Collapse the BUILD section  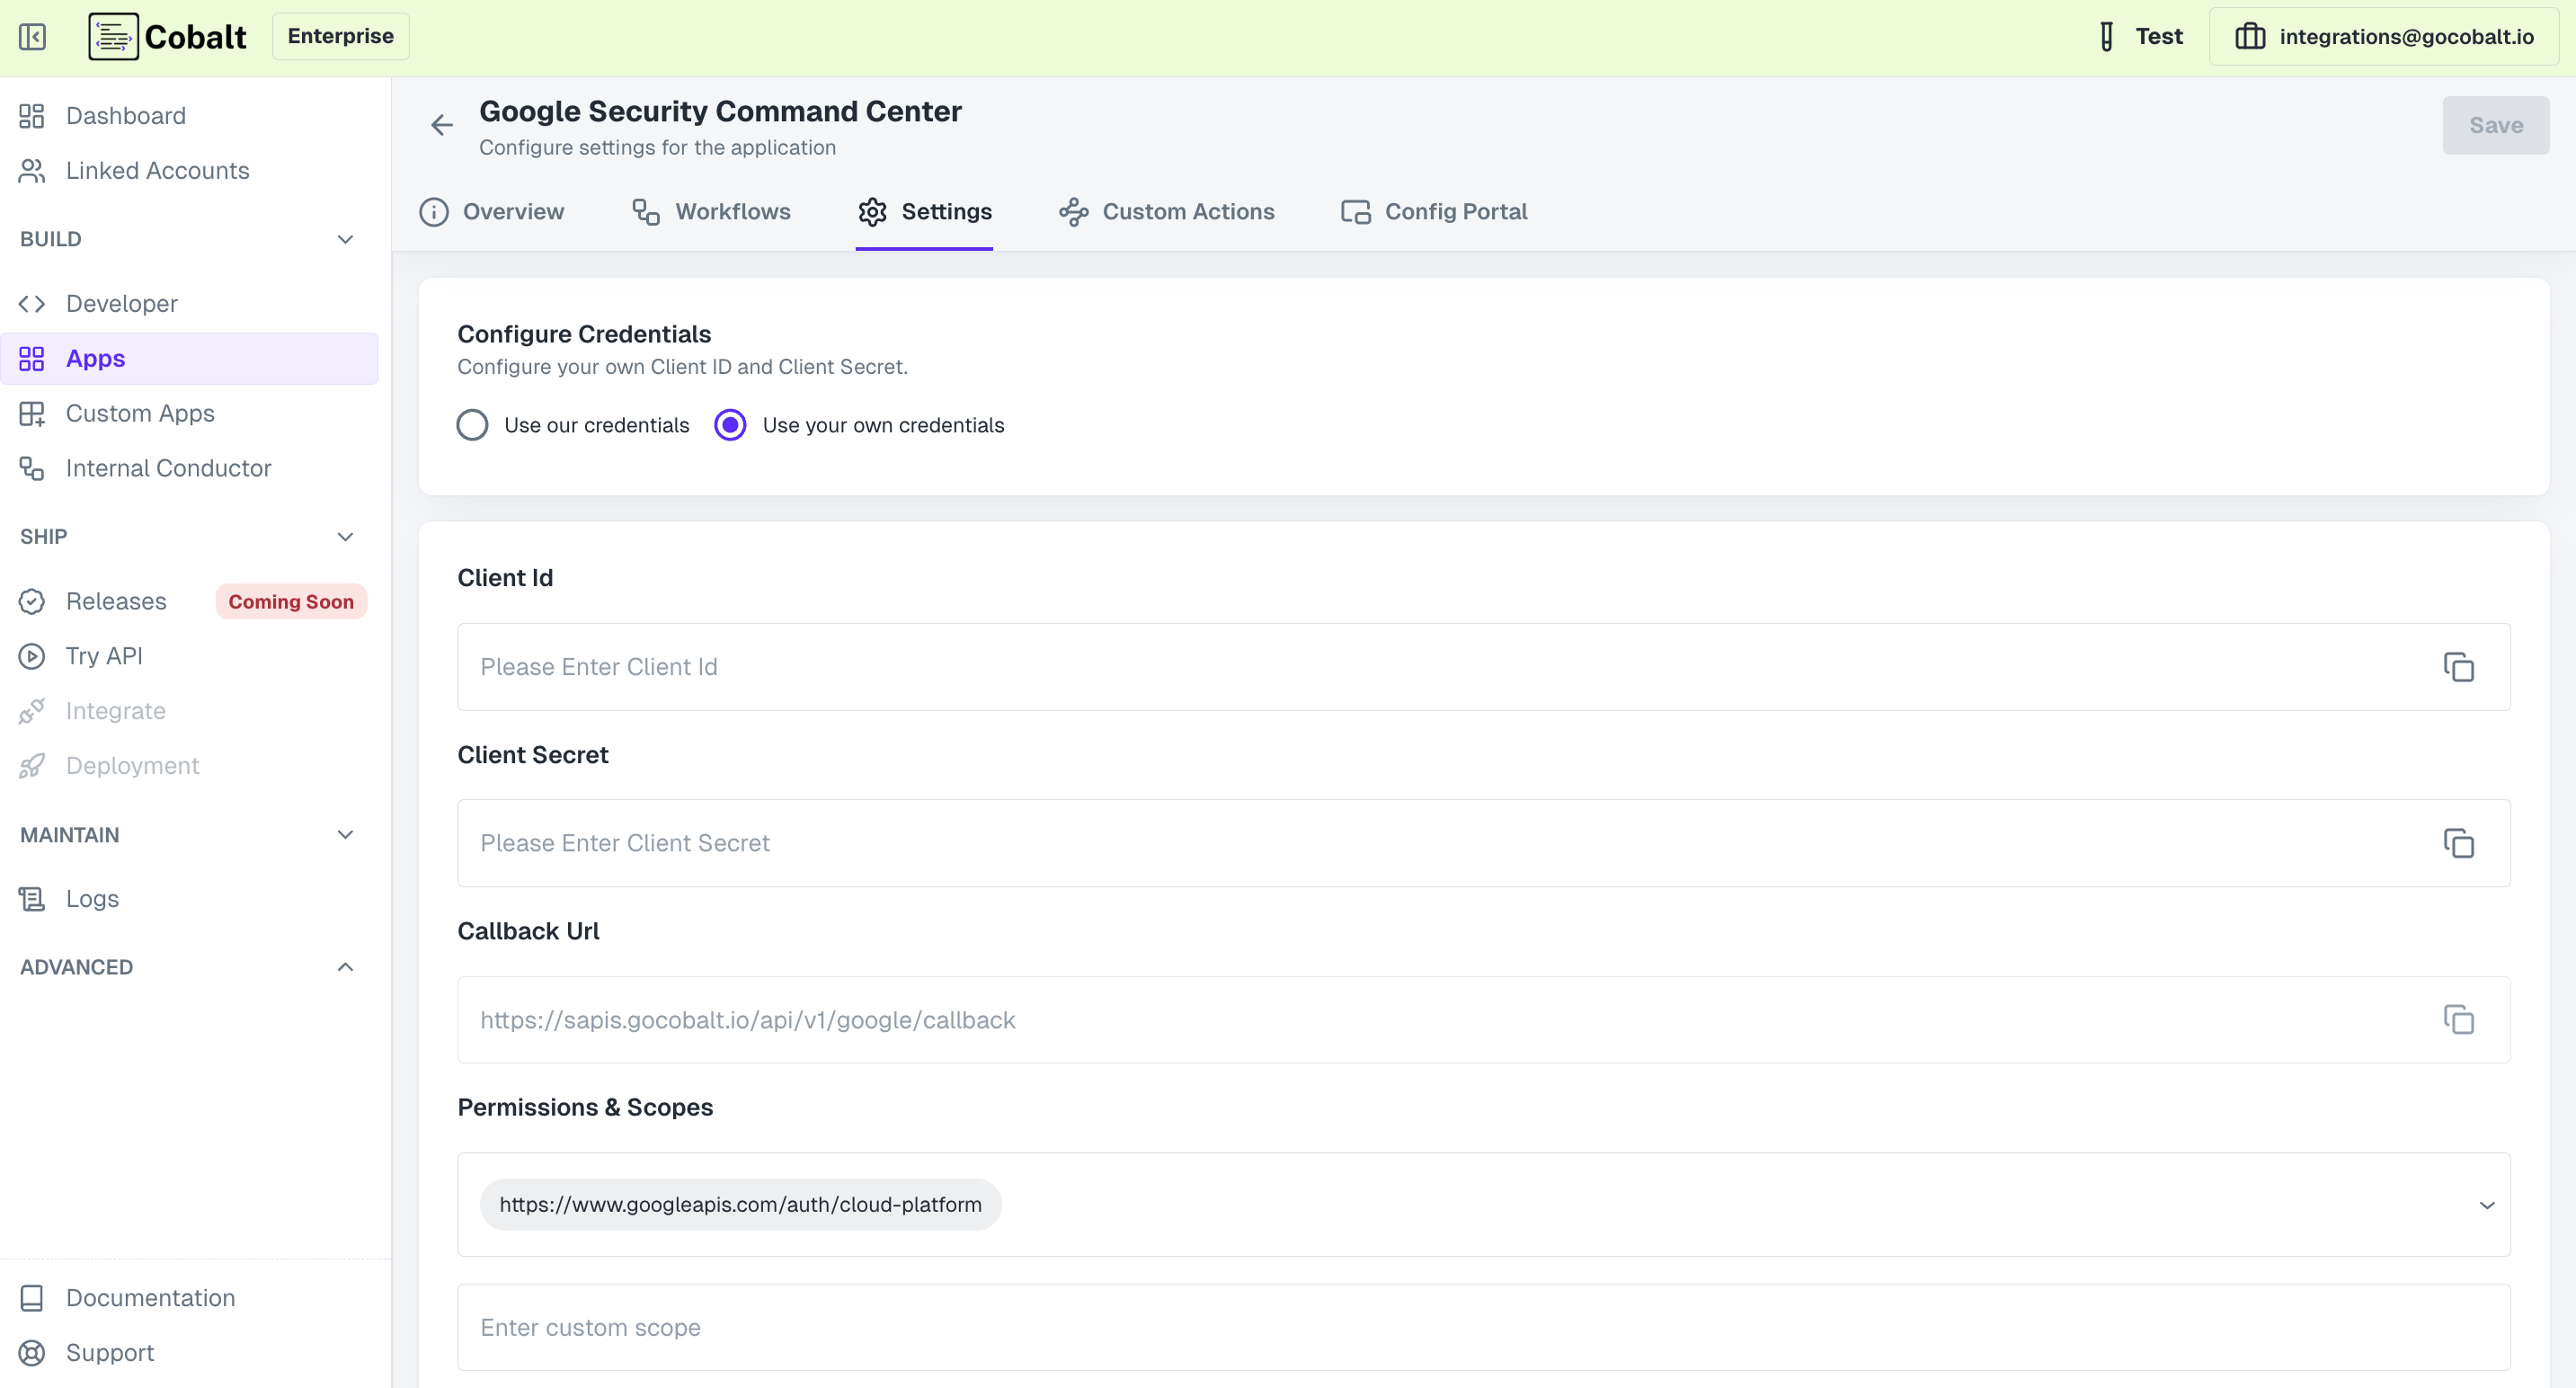click(x=345, y=239)
